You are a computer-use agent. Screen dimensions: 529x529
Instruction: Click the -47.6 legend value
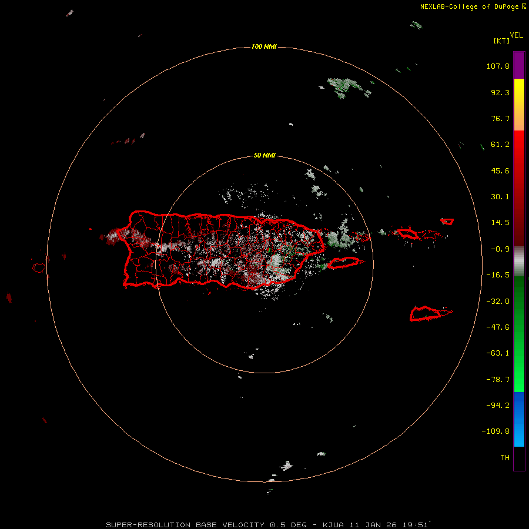[x=498, y=327]
